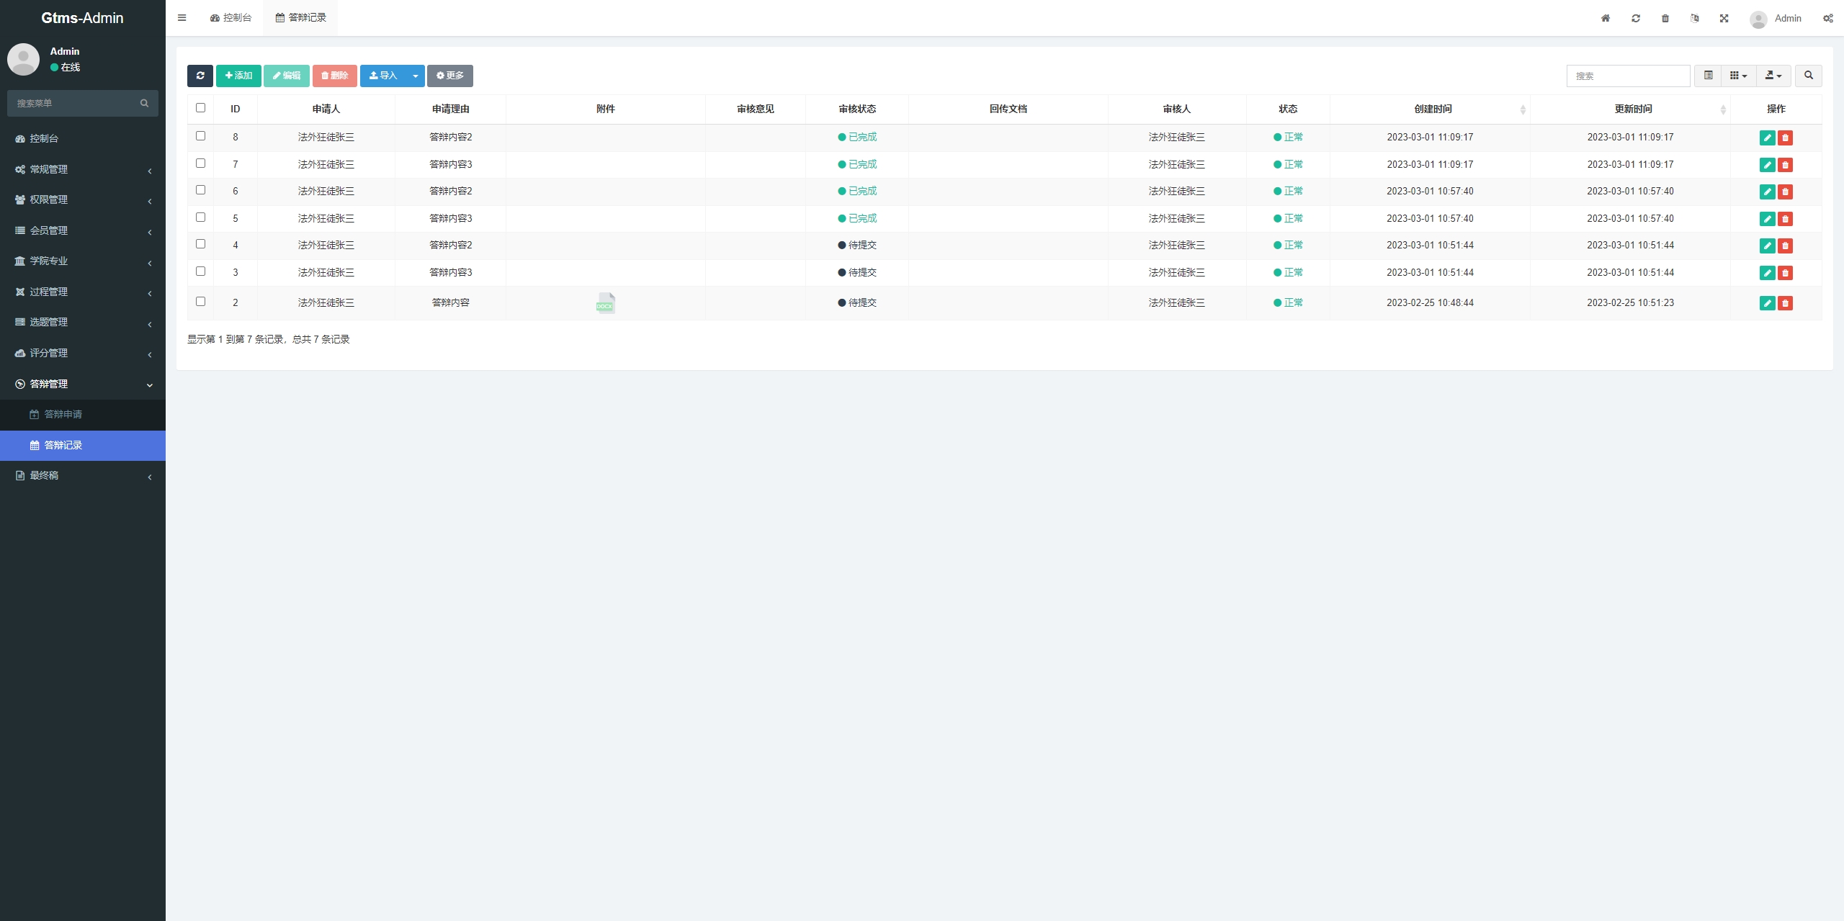Edit record ID 2 with green pencil
Screen dimensions: 1844x921
point(1768,303)
